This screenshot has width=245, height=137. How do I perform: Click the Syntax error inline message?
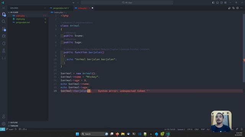click(x=124, y=91)
